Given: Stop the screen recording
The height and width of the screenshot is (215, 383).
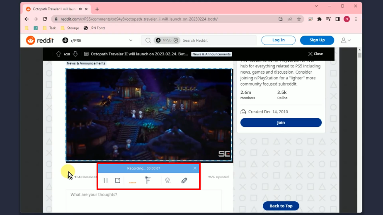Looking at the screenshot, I should pos(117,180).
